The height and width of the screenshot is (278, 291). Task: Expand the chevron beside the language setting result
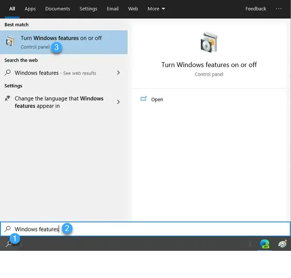tap(118, 102)
